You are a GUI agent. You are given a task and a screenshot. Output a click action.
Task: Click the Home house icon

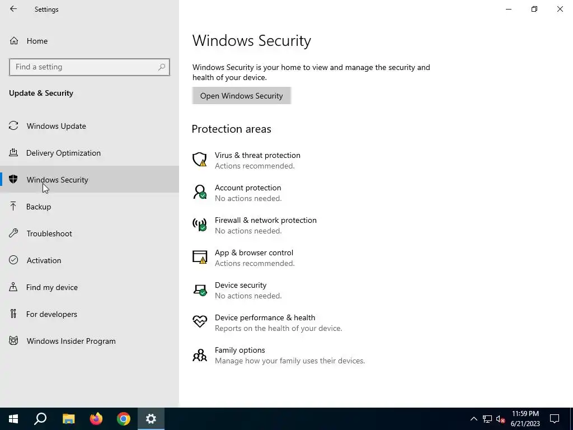[x=14, y=40]
